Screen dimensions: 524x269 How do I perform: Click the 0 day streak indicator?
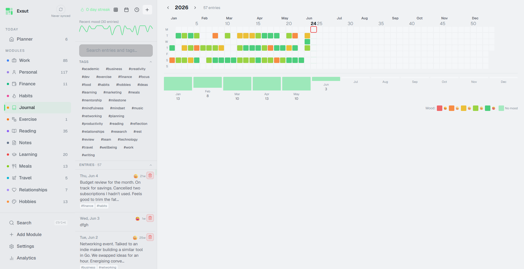pyautogui.click(x=95, y=10)
